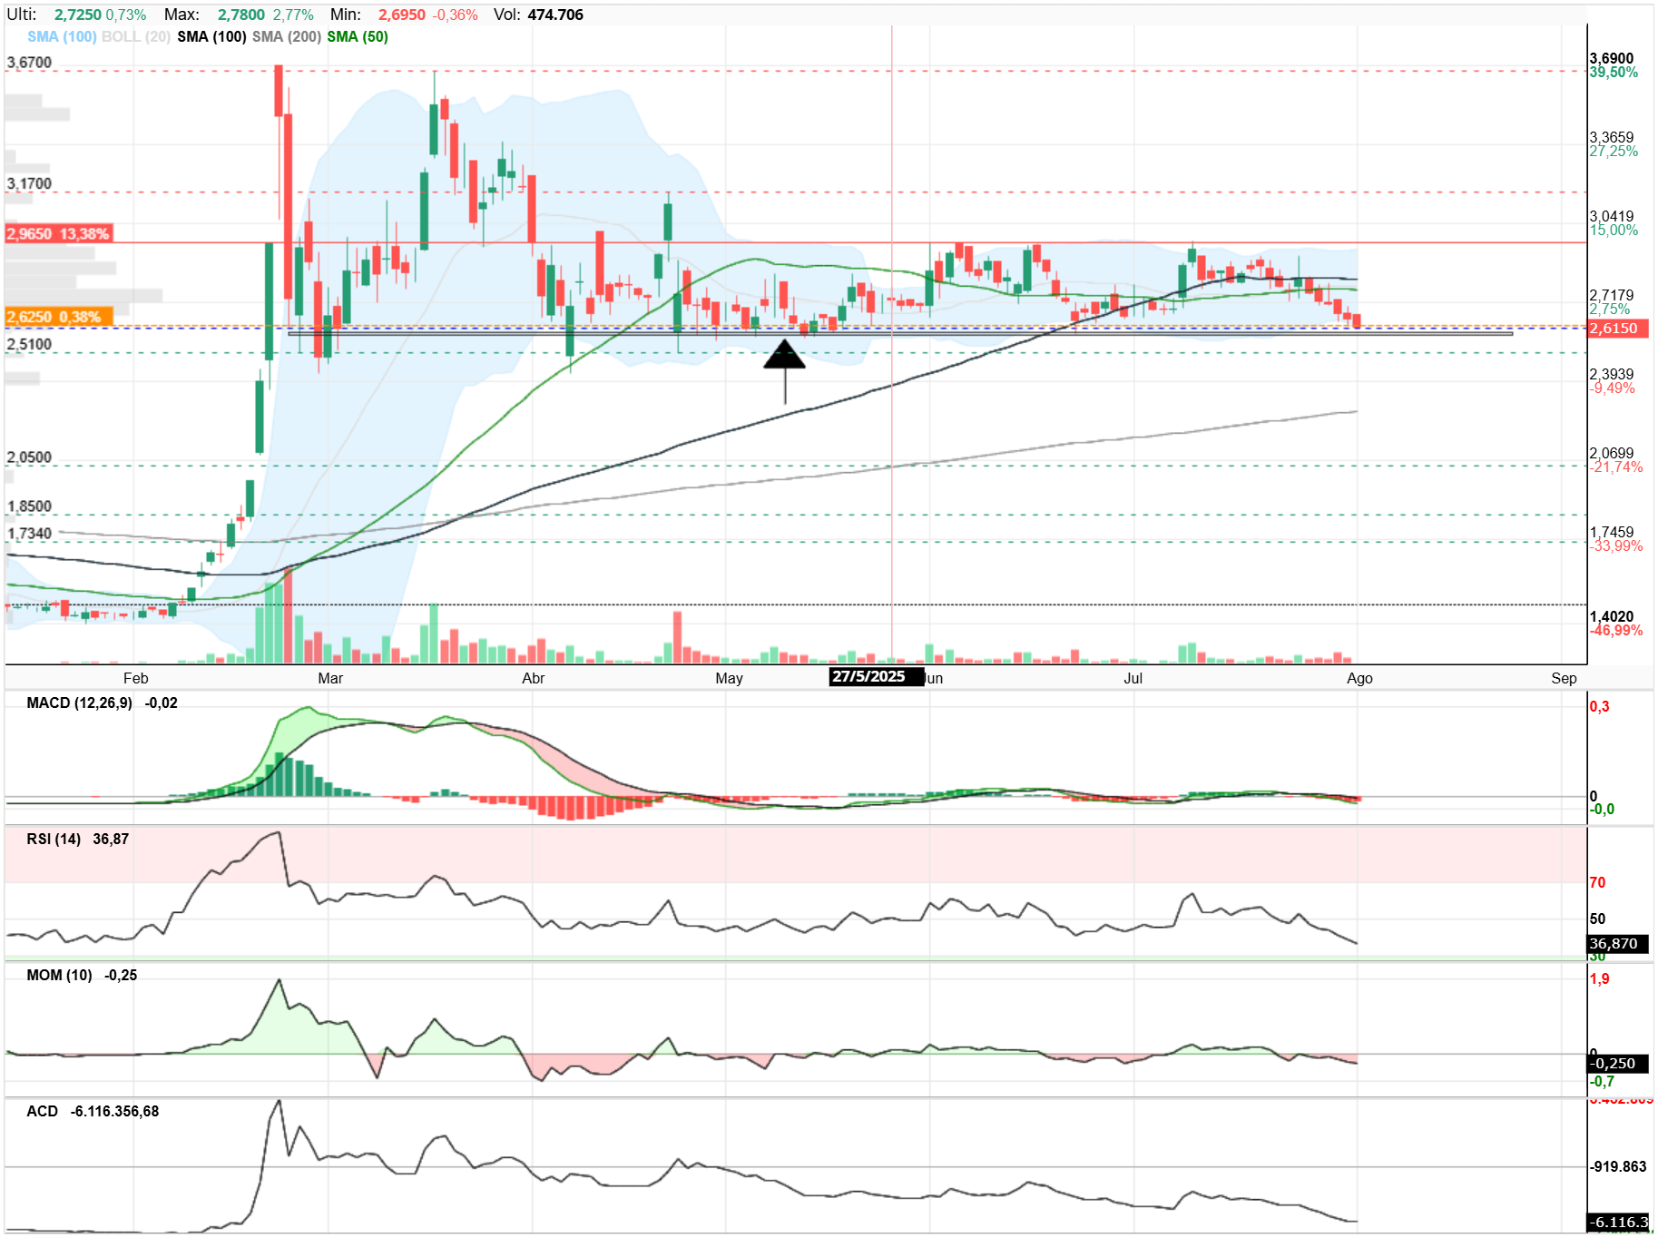This screenshot has width=1658, height=1238.
Task: Click the 1,7340 level label
Action: pyautogui.click(x=29, y=534)
